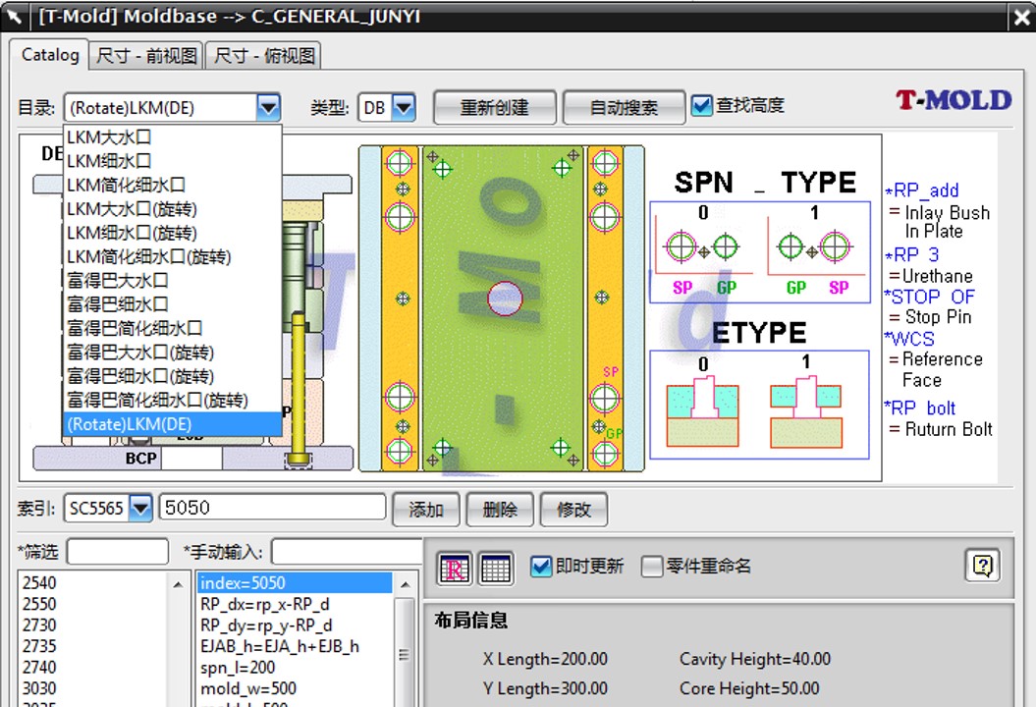Open the spreadsheet table icon button
The image size is (1036, 707).
coord(496,569)
